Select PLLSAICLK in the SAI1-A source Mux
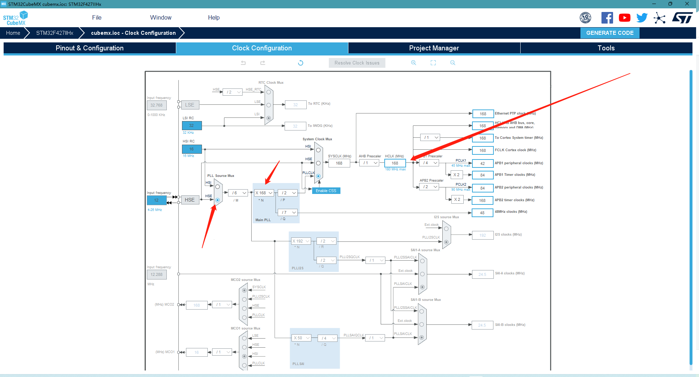The image size is (699, 377). coord(422,287)
